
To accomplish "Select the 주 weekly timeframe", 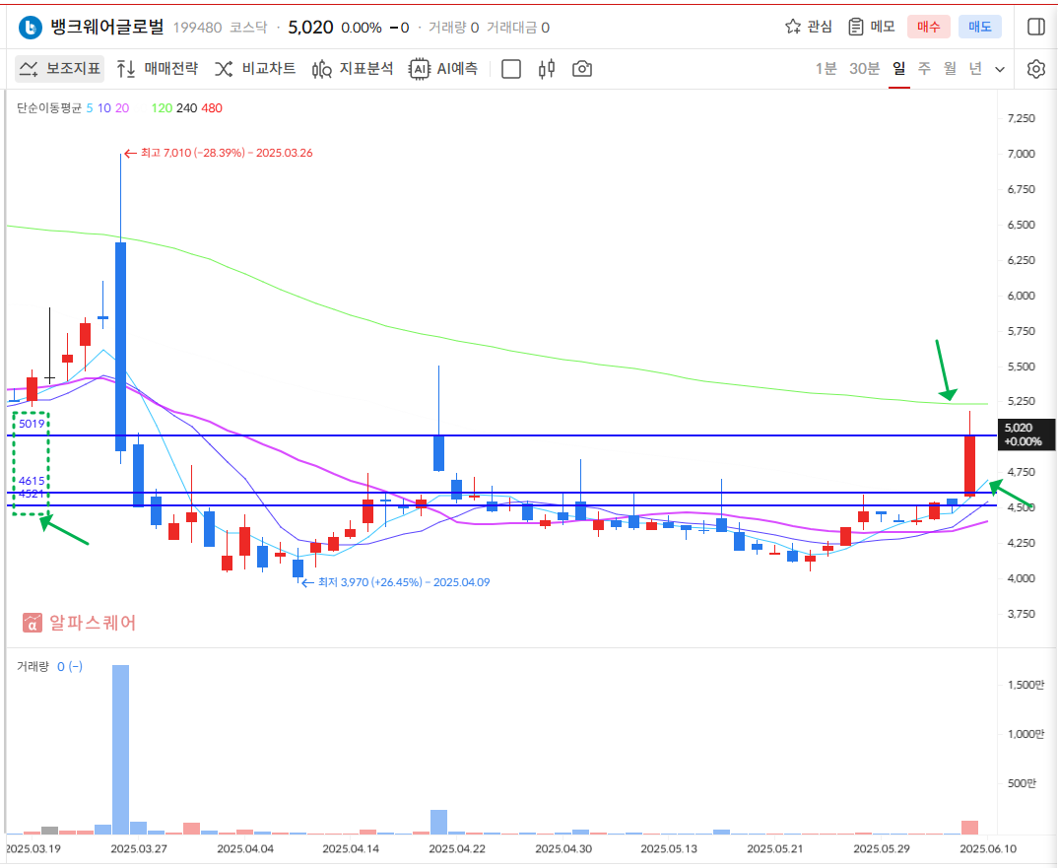I will (924, 69).
